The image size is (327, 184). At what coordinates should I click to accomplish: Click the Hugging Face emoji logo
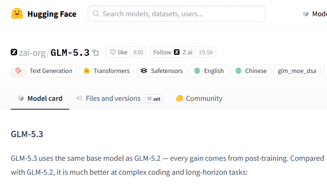[x=17, y=14]
